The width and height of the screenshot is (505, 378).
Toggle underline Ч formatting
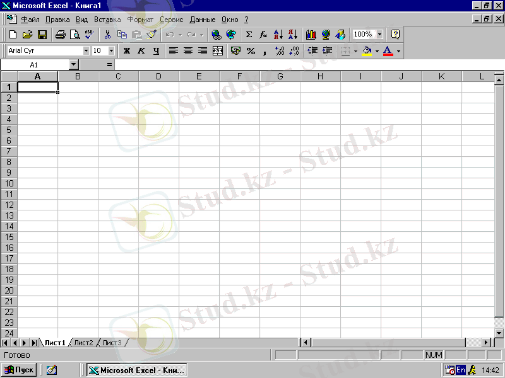click(x=156, y=51)
